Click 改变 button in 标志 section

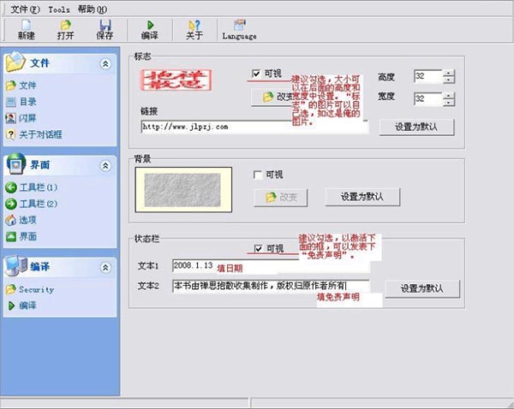[272, 97]
